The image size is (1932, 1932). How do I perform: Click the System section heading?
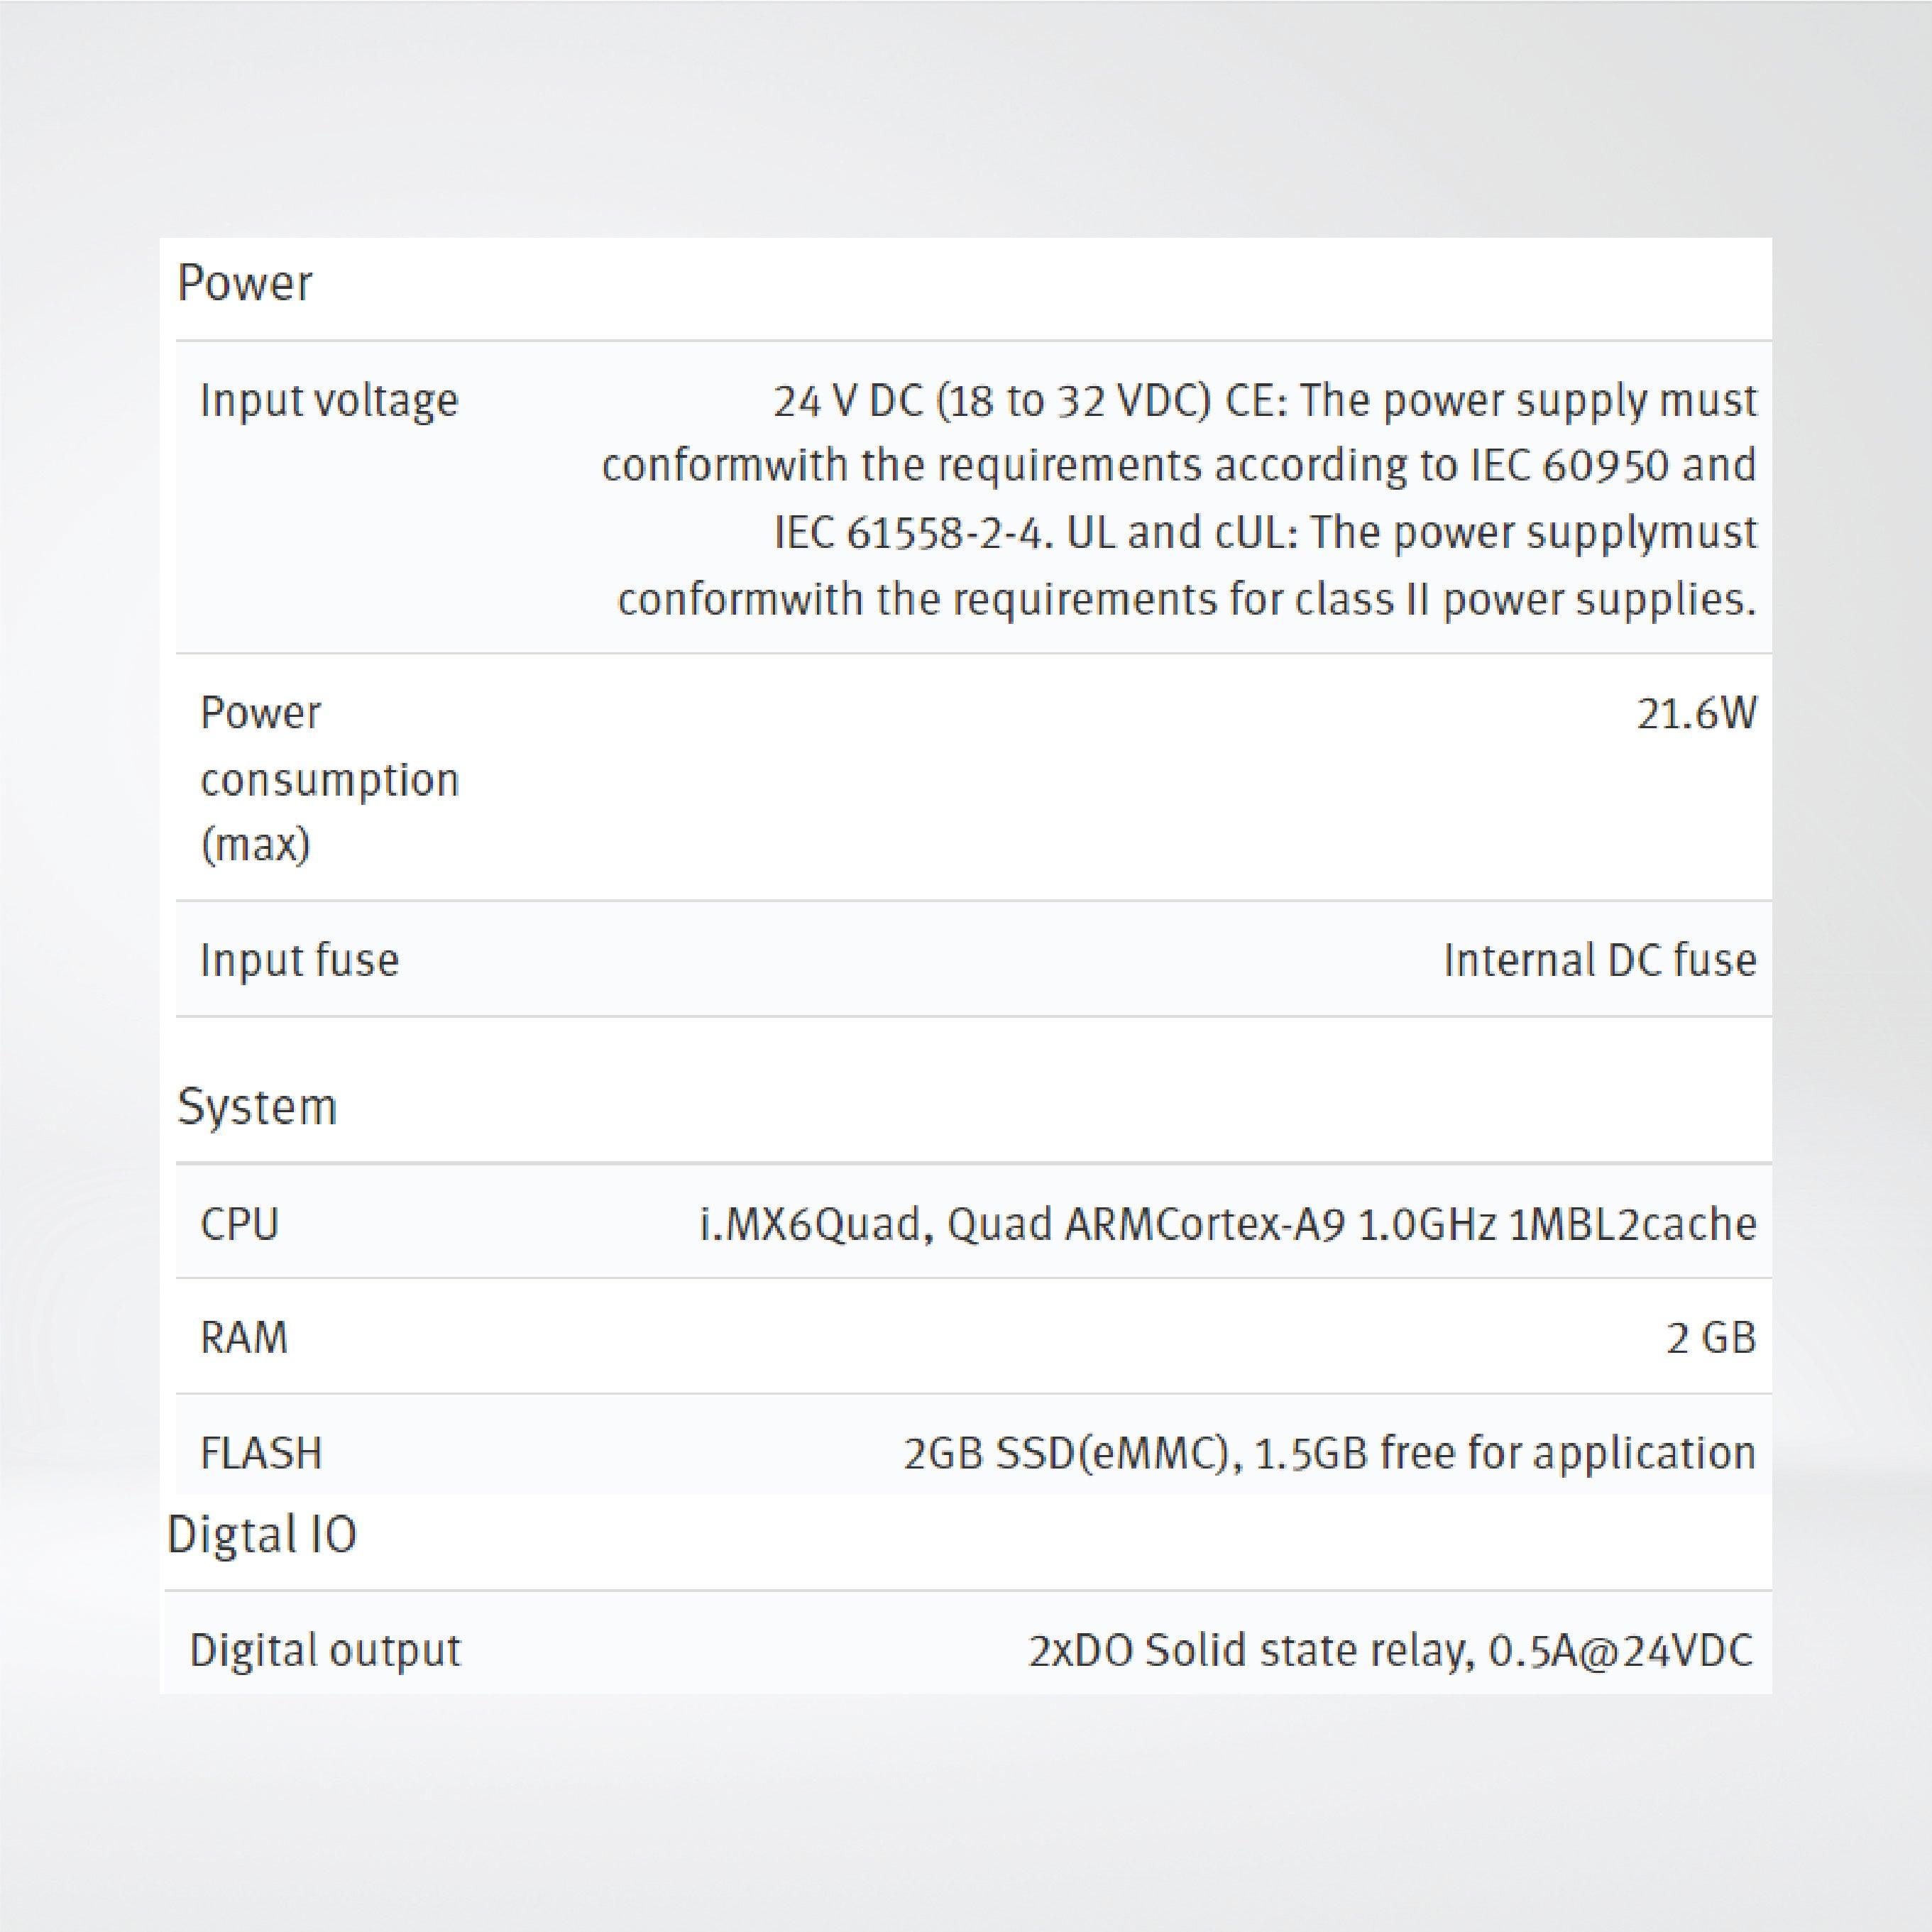pyautogui.click(x=257, y=1107)
